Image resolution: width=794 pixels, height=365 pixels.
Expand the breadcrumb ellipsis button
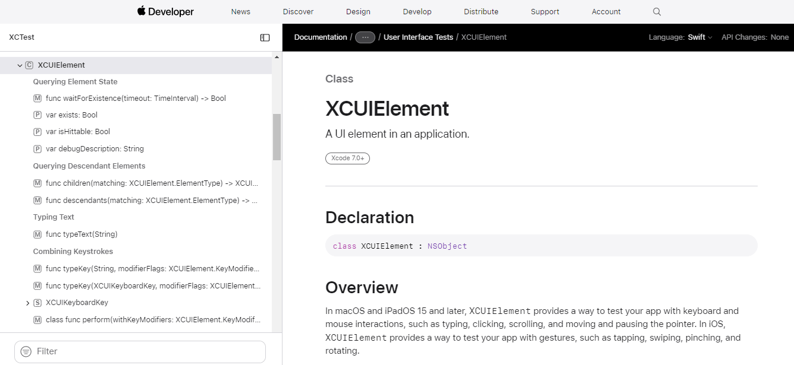[365, 37]
